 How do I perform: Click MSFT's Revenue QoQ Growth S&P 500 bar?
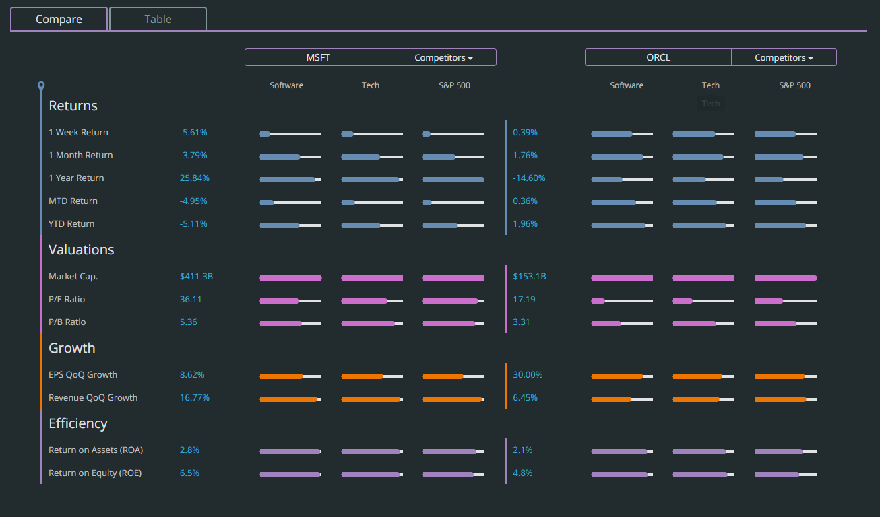click(x=453, y=399)
